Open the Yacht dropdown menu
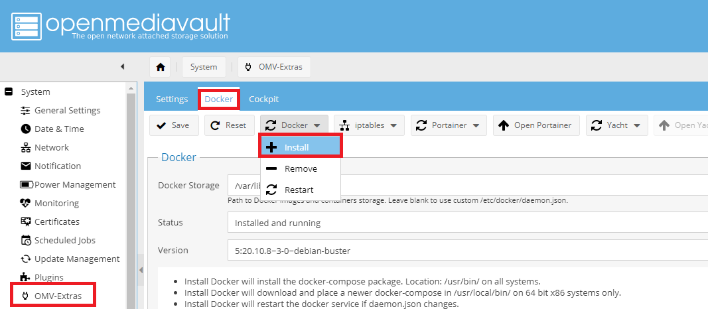 (x=617, y=125)
